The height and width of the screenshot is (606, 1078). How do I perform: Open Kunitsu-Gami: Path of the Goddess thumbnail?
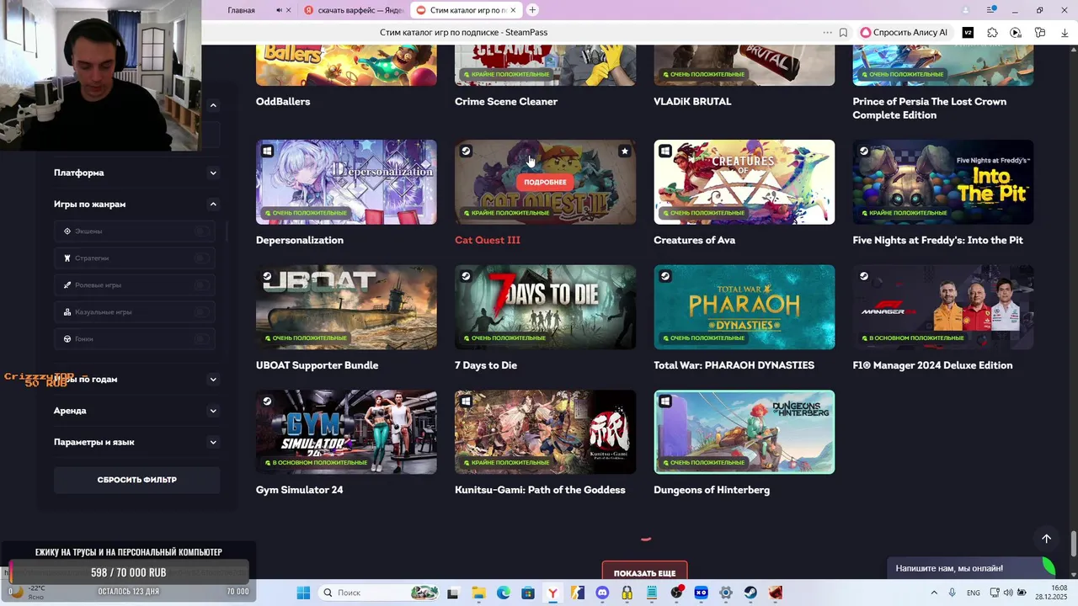tap(545, 432)
